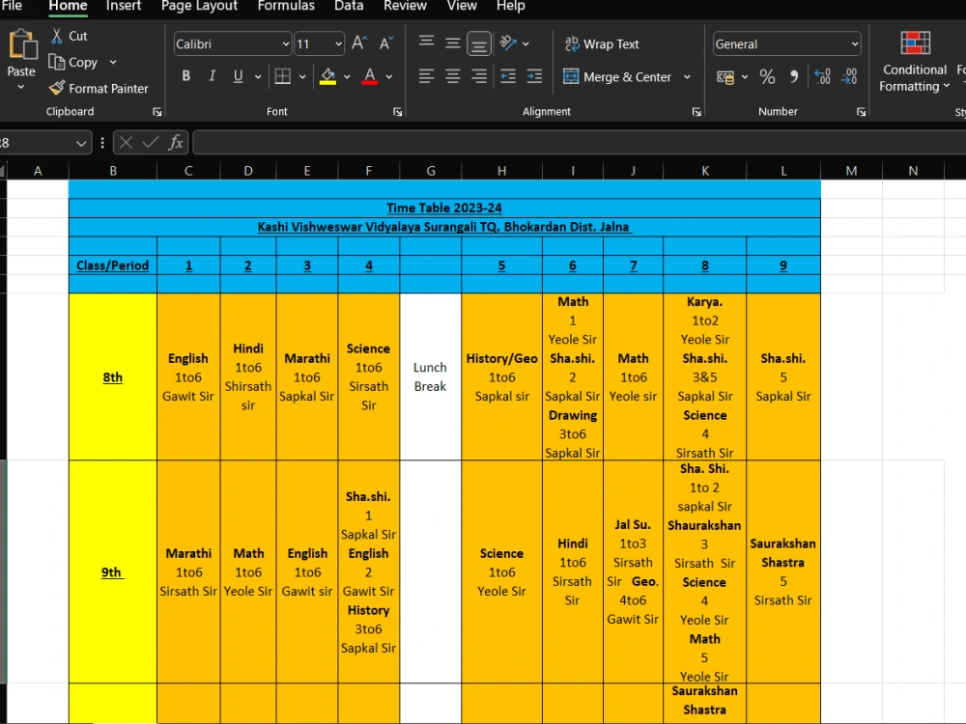This screenshot has width=966, height=724.
Task: Select Bottom Align icon
Action: pos(479,43)
